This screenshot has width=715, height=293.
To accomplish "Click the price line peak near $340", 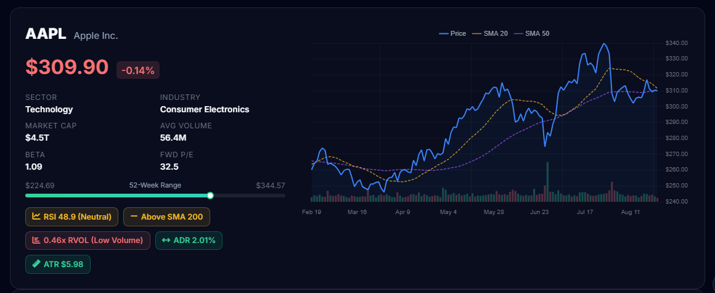I will tap(604, 44).
